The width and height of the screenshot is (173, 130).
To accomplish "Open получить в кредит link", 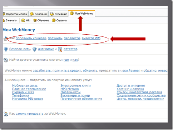I will 67,71.
